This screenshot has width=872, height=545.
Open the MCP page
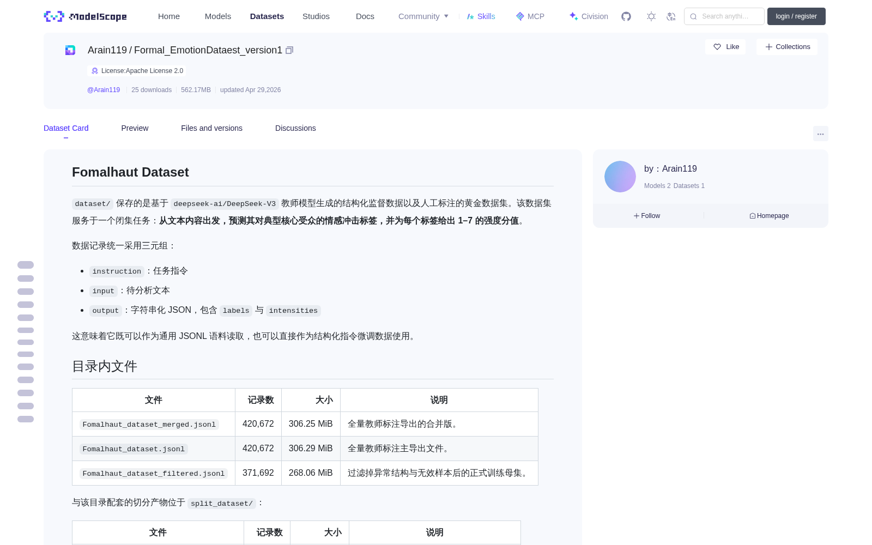pyautogui.click(x=530, y=16)
